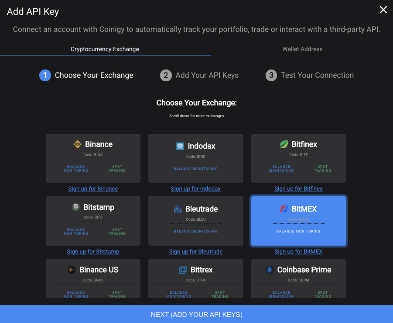Click step 1 number circle

(45, 75)
